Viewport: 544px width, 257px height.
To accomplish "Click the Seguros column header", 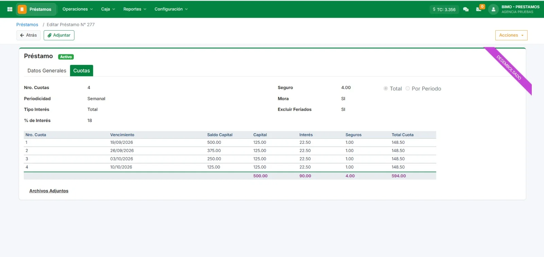I will pos(354,135).
